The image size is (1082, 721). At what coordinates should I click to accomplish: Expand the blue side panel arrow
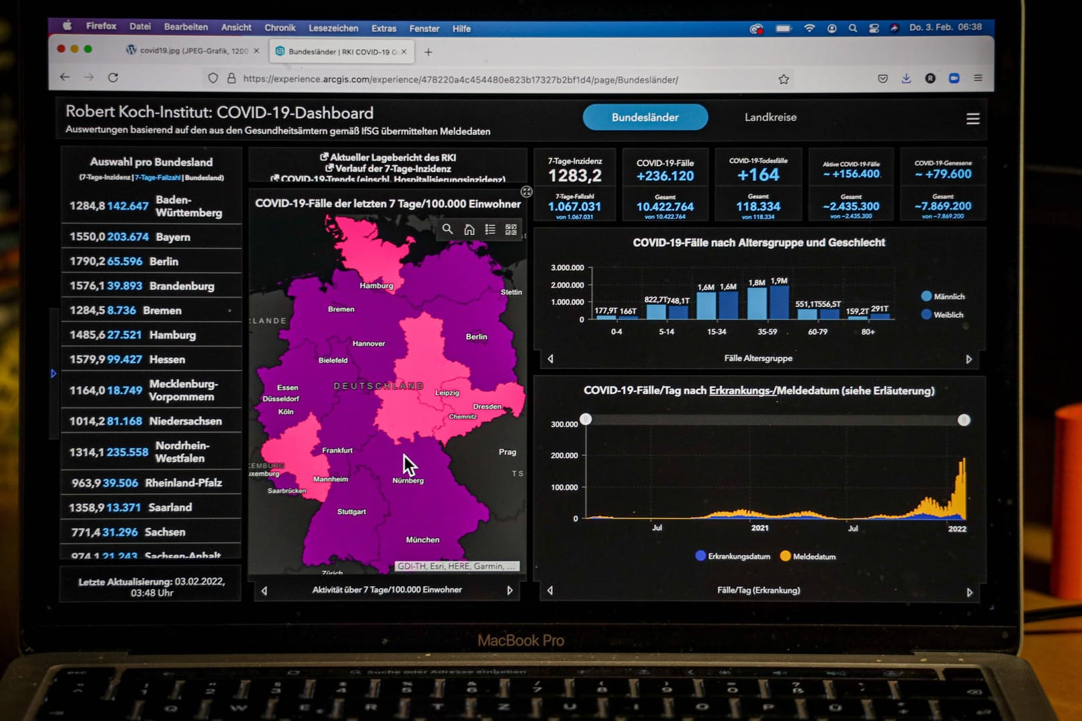coord(53,374)
